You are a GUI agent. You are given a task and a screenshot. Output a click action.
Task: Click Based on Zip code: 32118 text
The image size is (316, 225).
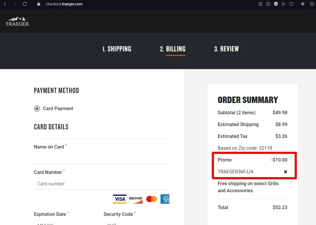(245, 148)
